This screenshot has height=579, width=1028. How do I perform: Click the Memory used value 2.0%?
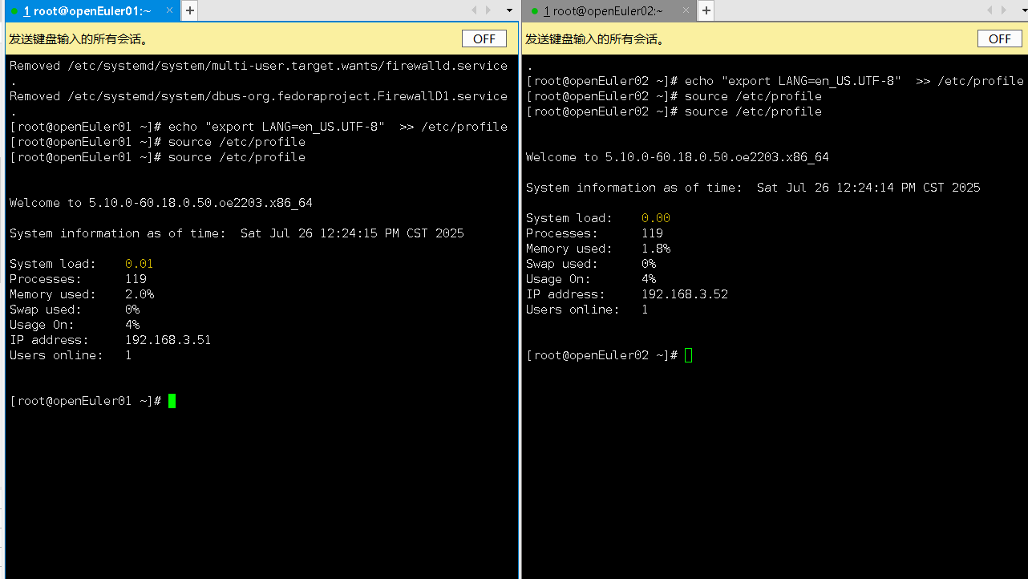pyautogui.click(x=139, y=294)
